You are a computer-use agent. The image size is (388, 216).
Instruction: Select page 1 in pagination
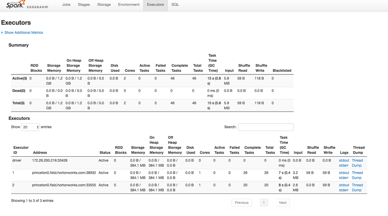[x=264, y=202]
